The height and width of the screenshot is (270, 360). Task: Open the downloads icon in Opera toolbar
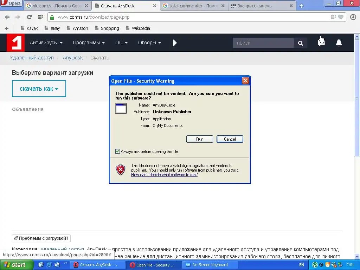[353, 17]
